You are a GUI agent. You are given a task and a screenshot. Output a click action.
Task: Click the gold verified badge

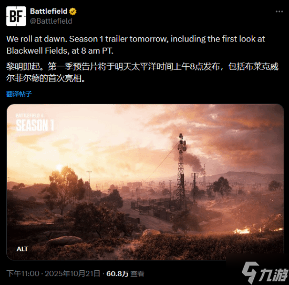pyautogui.click(x=73, y=12)
